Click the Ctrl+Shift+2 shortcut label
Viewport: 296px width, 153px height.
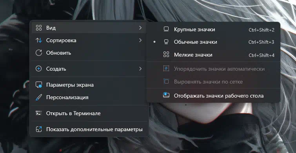[x=261, y=30]
